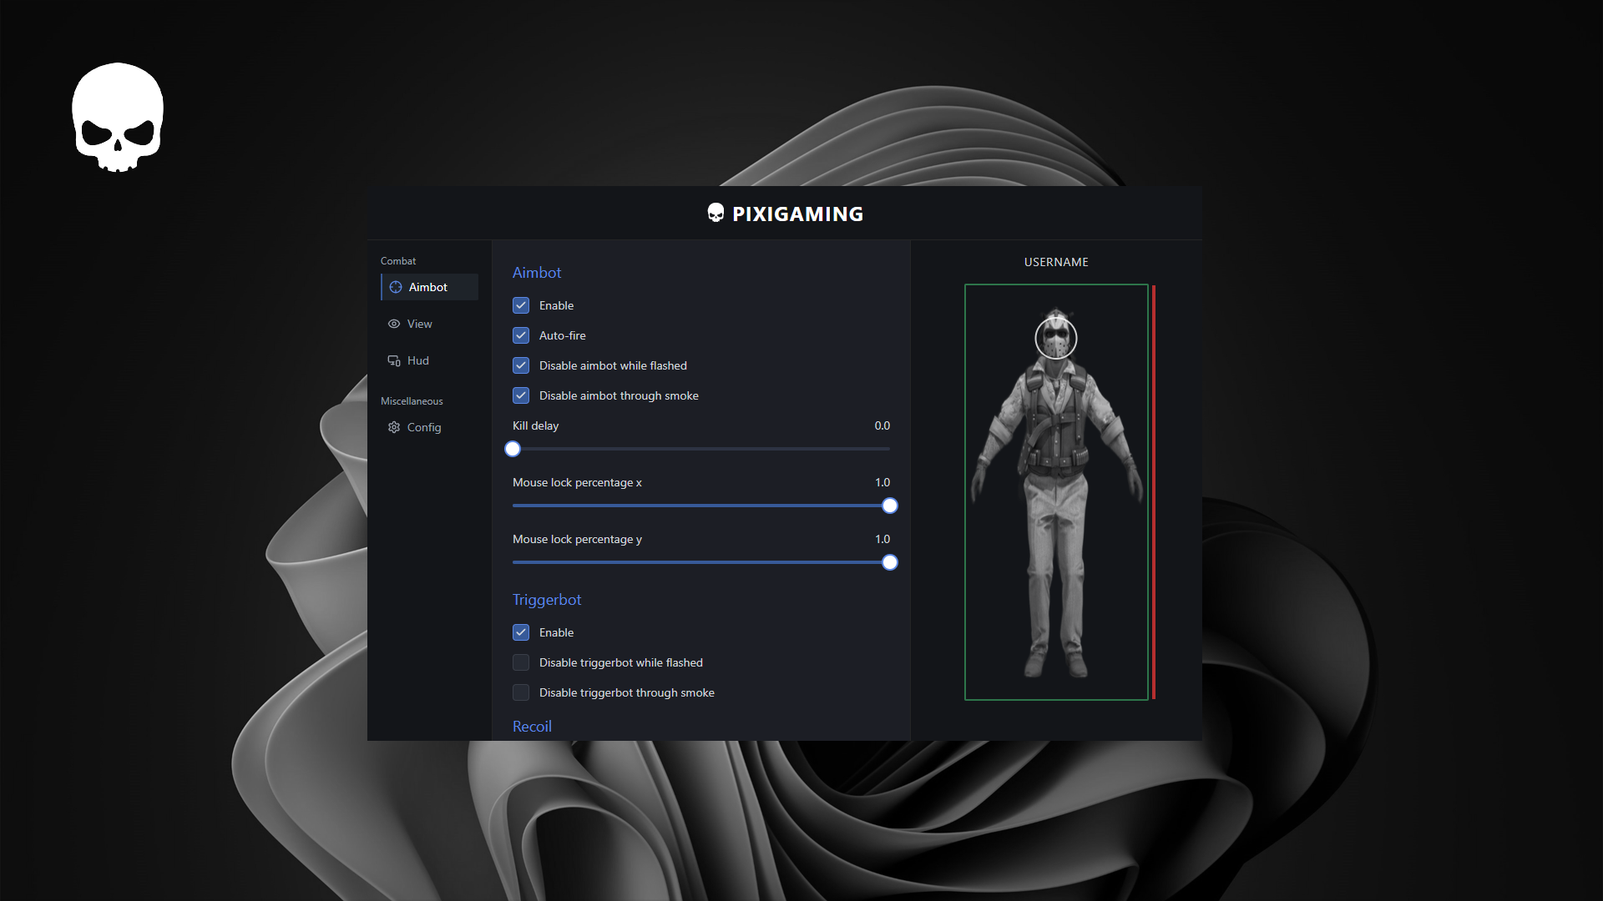1603x901 pixels.
Task: Click the skull logo beside PIXIGAMING title
Action: point(716,213)
